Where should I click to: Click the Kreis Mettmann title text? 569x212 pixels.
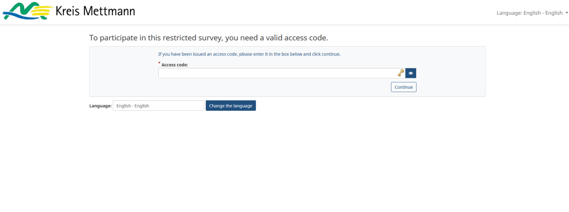point(95,11)
